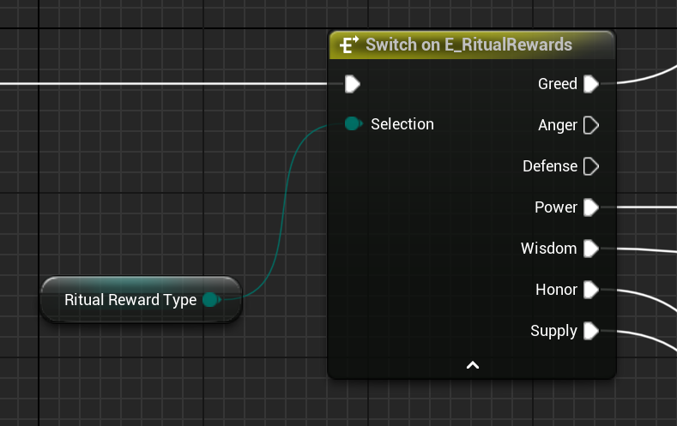677x426 pixels.
Task: Select the Switch on E_RitualRewards node title
Action: tap(468, 45)
